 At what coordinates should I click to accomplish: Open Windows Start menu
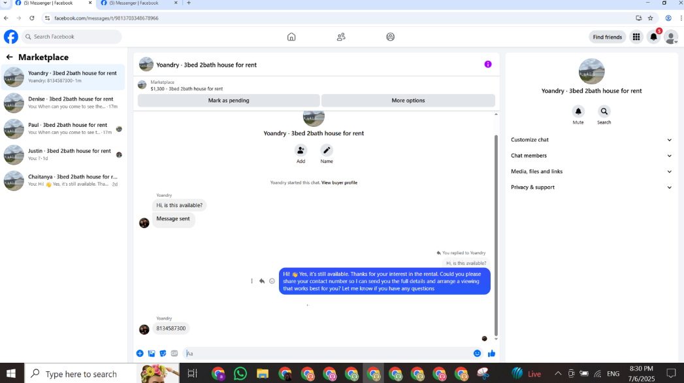[x=11, y=373]
